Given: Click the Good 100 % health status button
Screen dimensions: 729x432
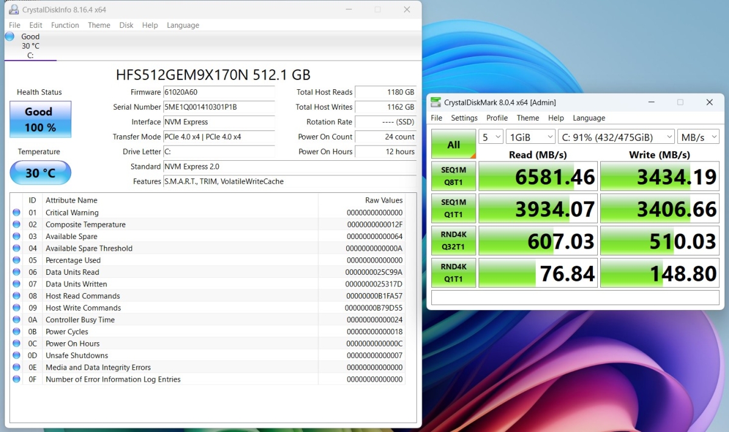Looking at the screenshot, I should click(40, 120).
